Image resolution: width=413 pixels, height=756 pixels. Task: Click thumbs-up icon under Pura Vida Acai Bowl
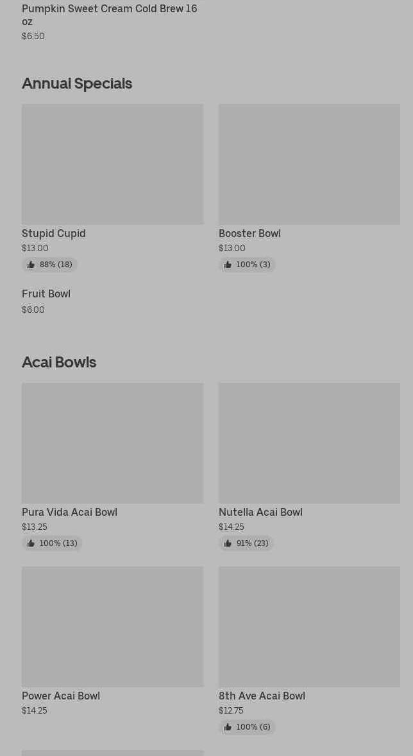click(31, 543)
